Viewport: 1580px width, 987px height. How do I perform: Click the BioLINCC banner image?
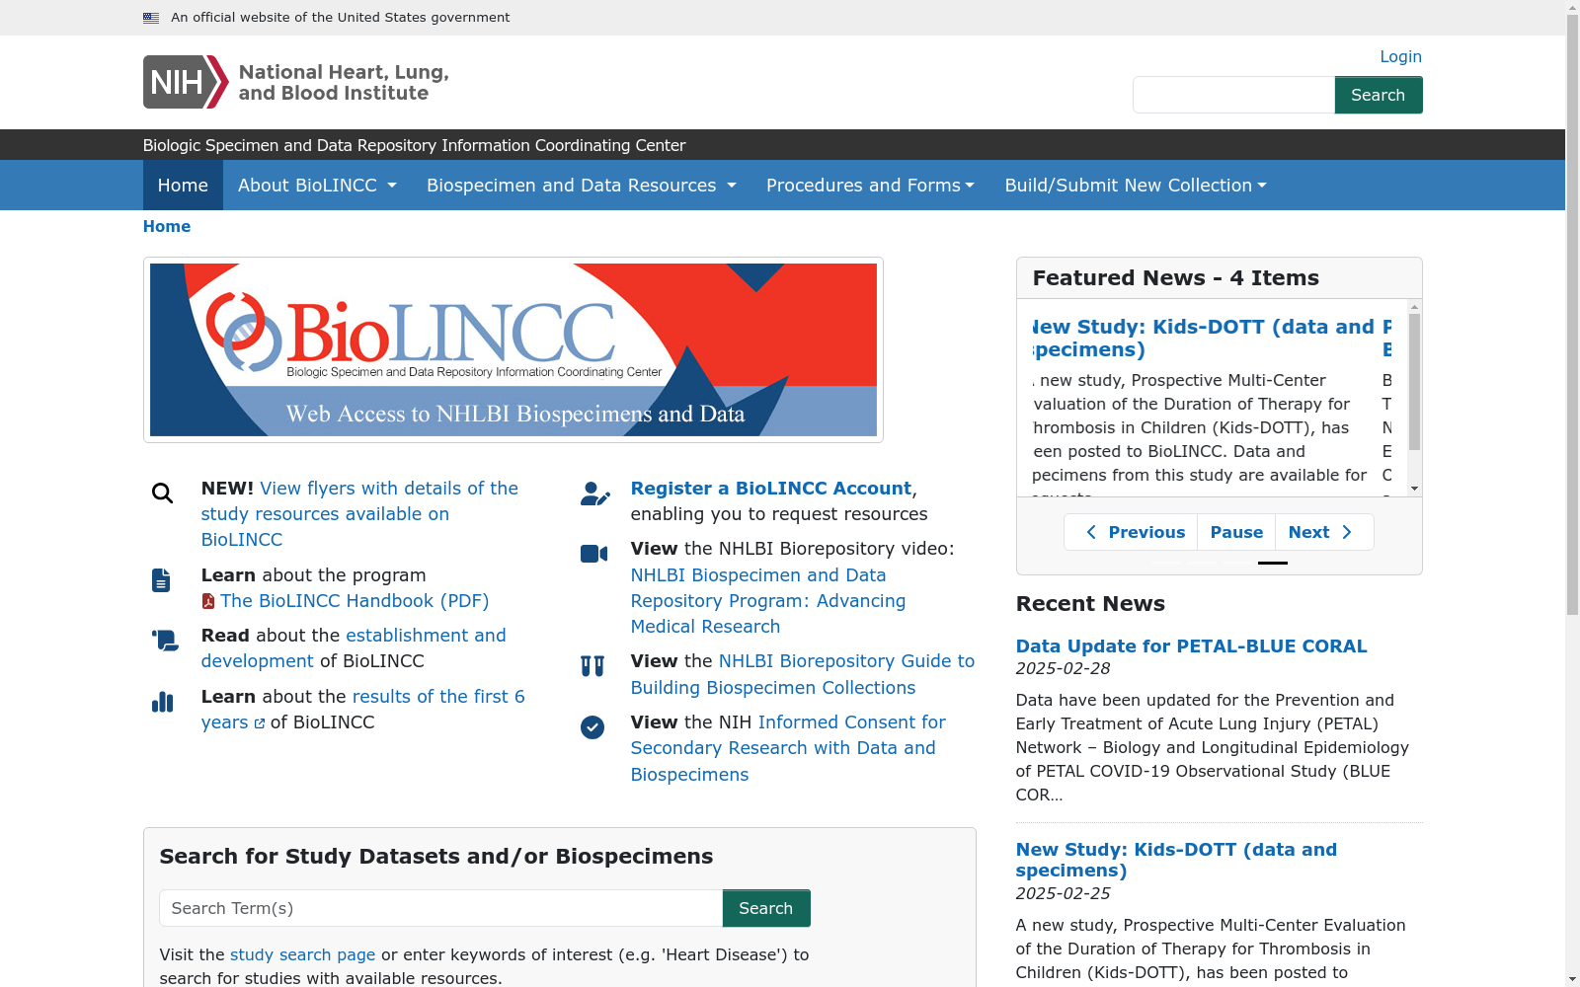tap(513, 349)
